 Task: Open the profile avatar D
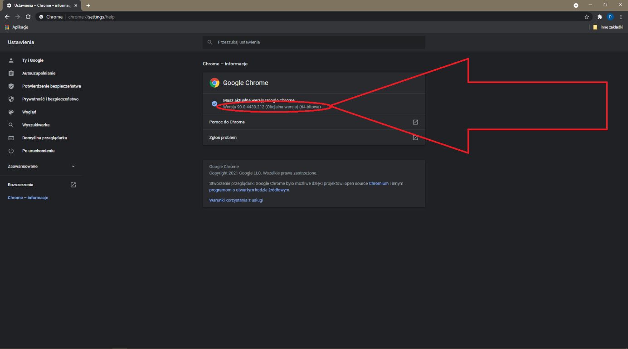point(610,17)
